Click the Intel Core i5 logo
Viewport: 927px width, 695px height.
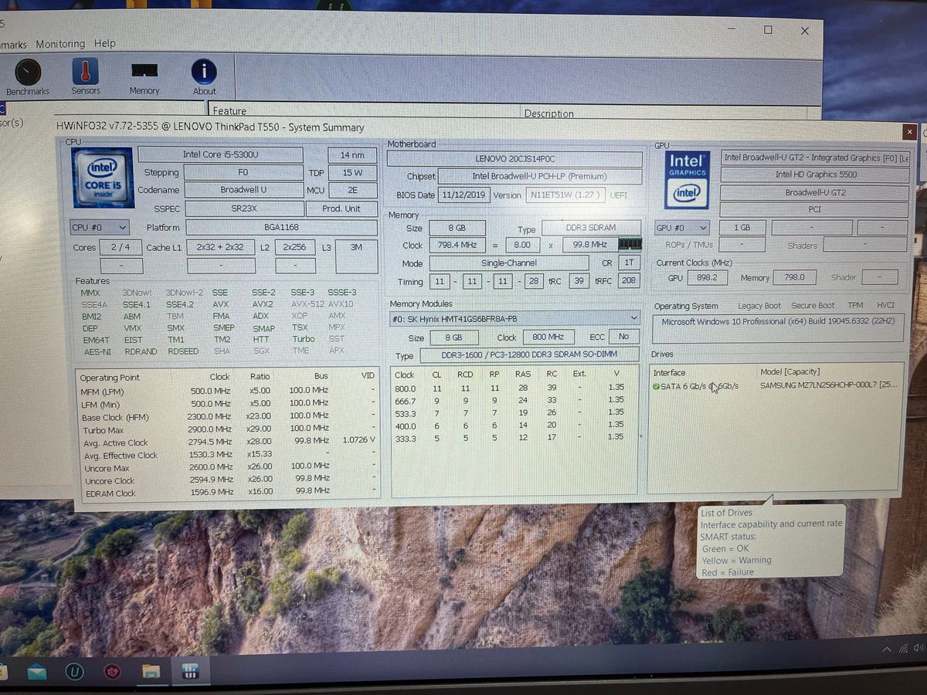click(103, 178)
